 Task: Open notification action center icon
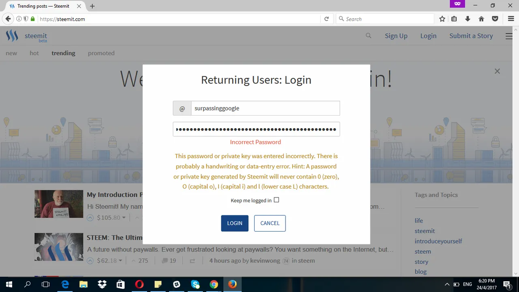point(507,284)
